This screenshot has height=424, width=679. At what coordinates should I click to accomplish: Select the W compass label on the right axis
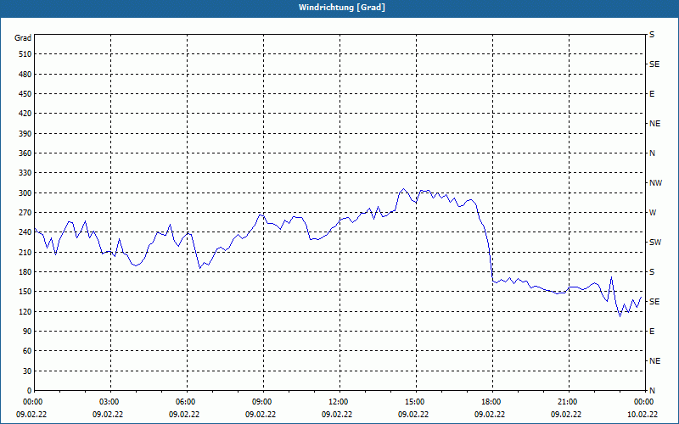pos(653,213)
